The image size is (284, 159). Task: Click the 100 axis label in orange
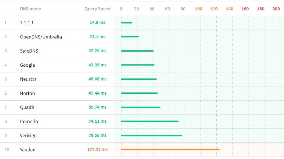tap(198, 9)
